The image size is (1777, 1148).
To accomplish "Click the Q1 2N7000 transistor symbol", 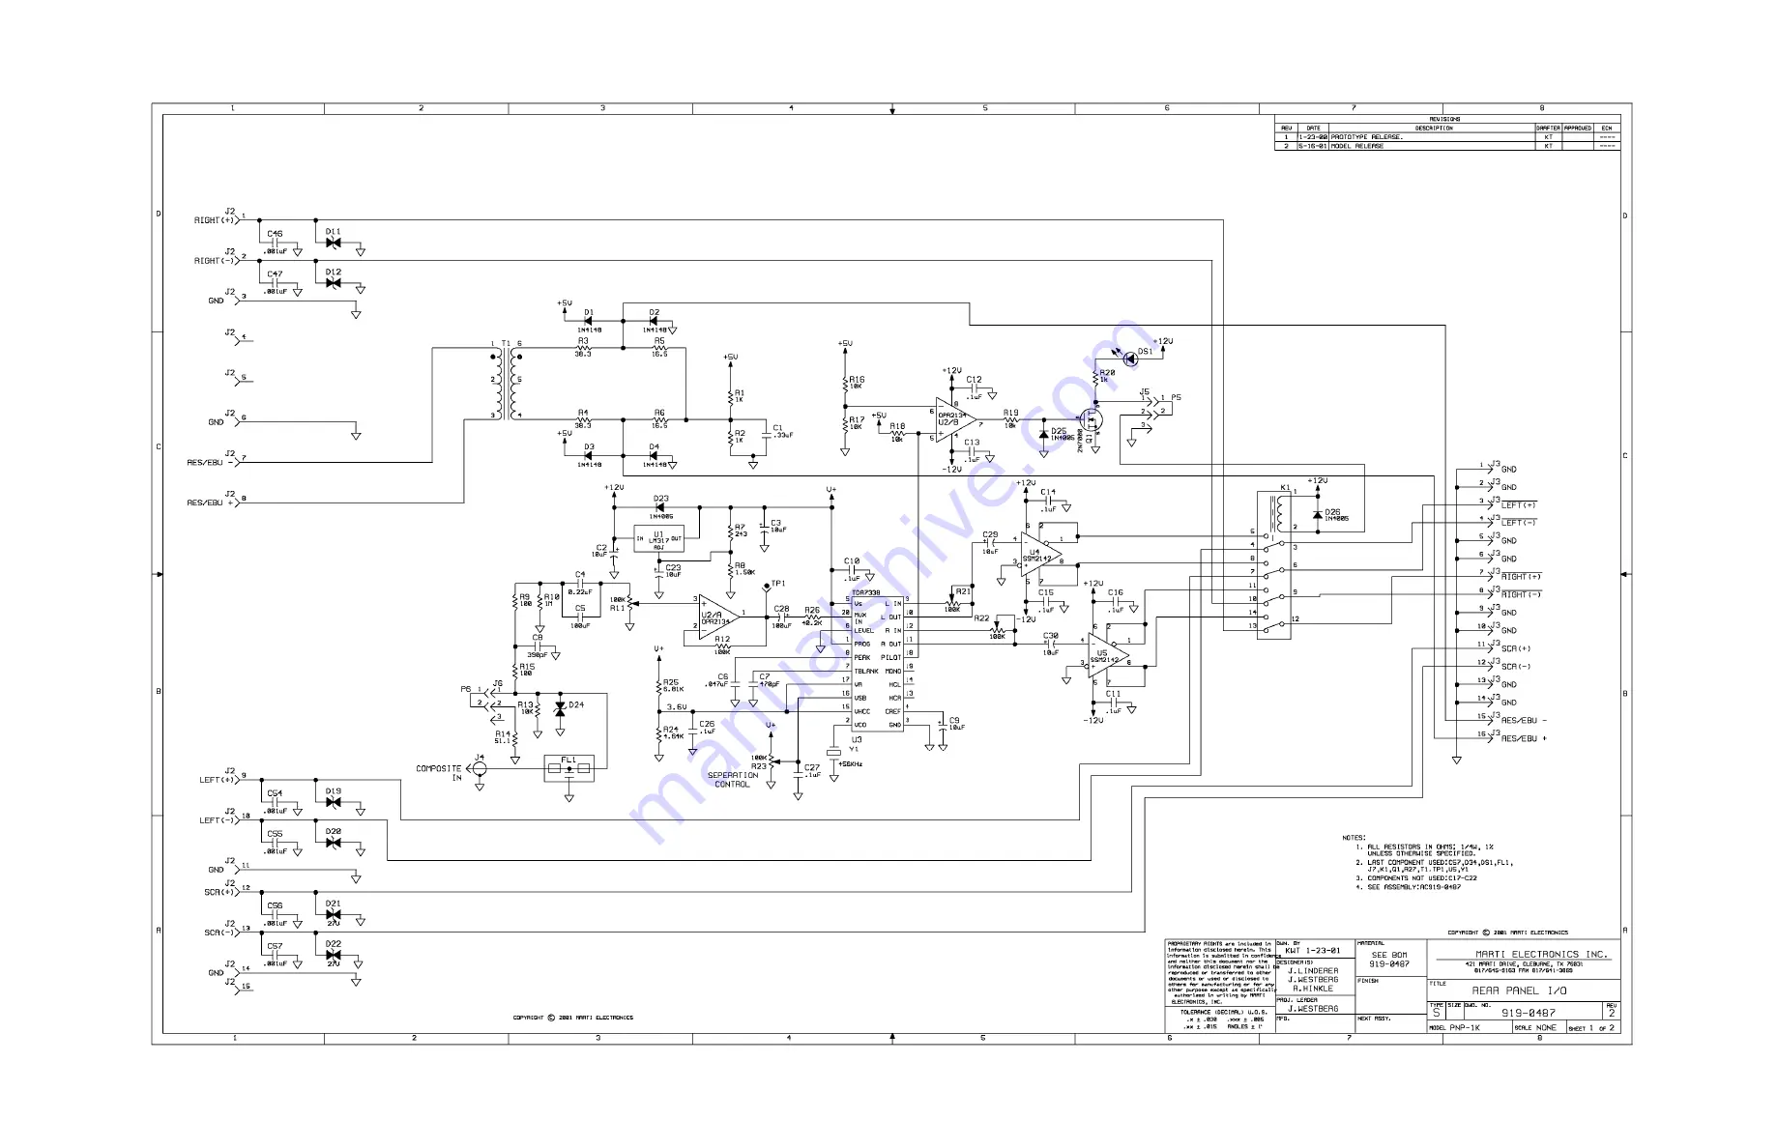I will pos(1091,420).
